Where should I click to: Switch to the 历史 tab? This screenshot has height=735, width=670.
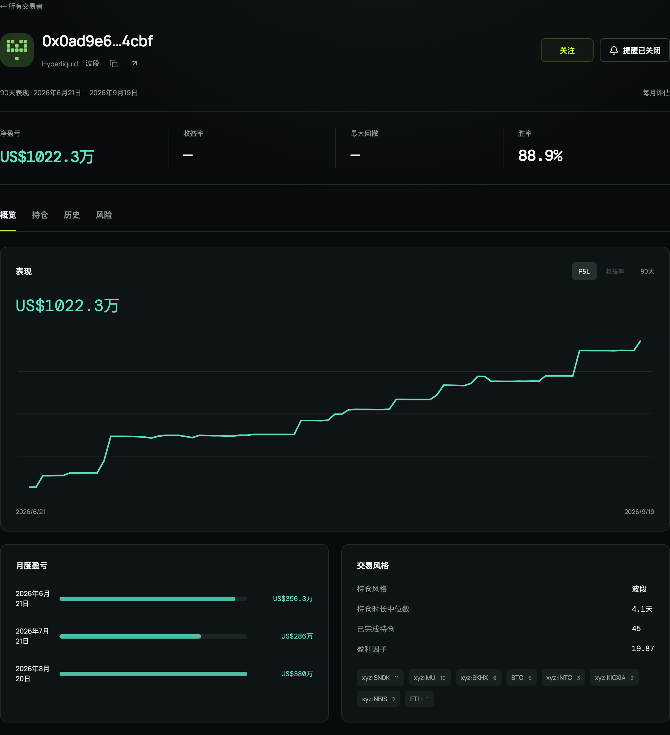[x=72, y=215]
